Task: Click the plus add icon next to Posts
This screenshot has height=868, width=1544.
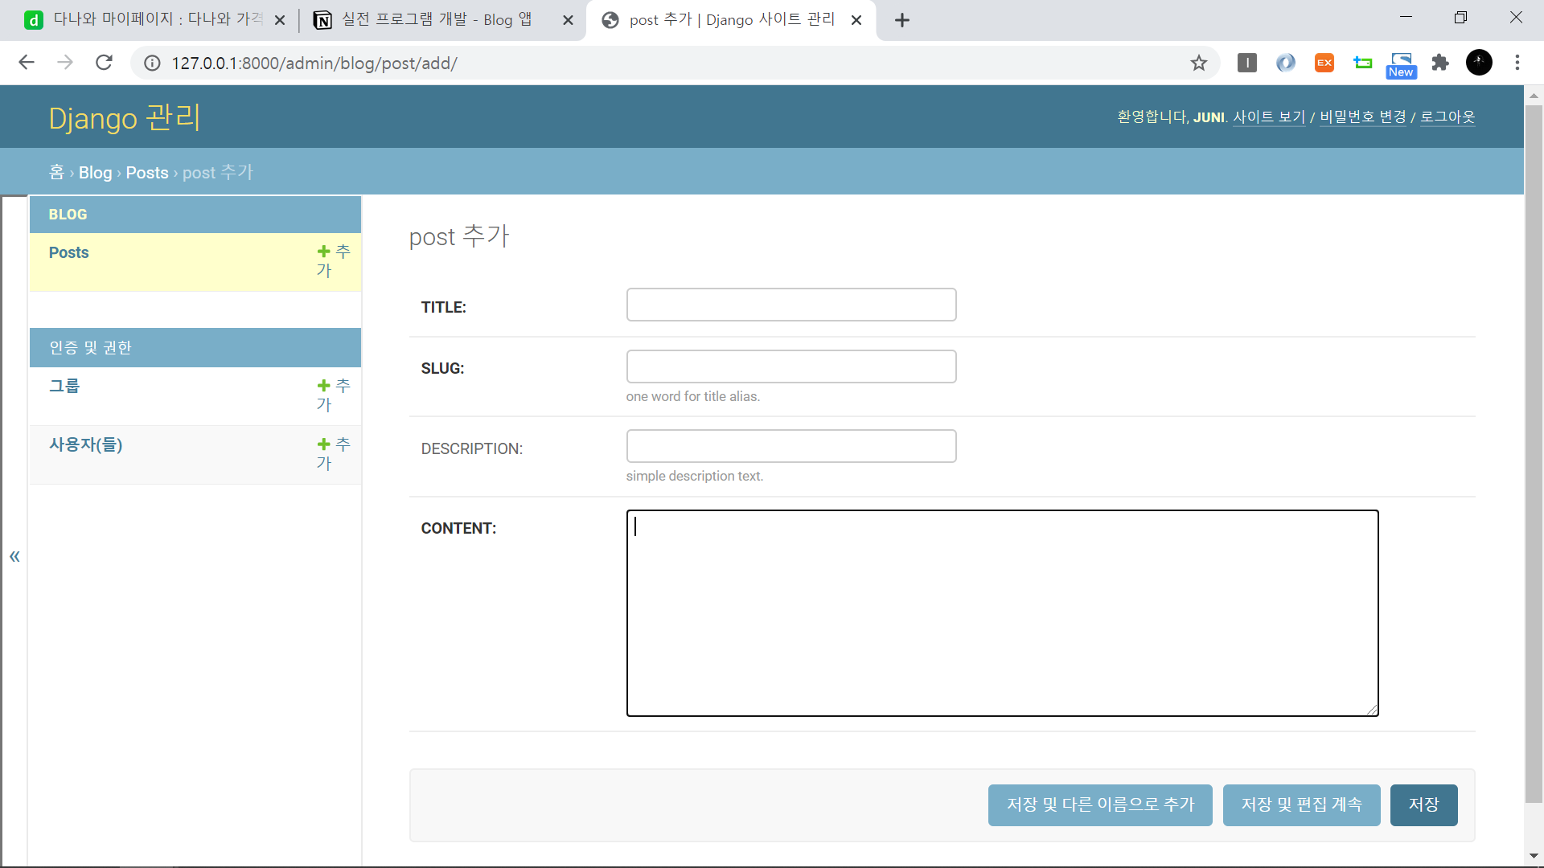Action: click(324, 252)
